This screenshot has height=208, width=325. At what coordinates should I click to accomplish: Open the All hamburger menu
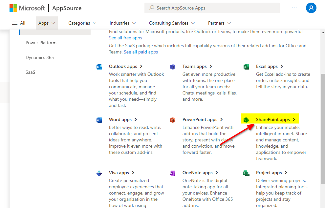point(19,23)
